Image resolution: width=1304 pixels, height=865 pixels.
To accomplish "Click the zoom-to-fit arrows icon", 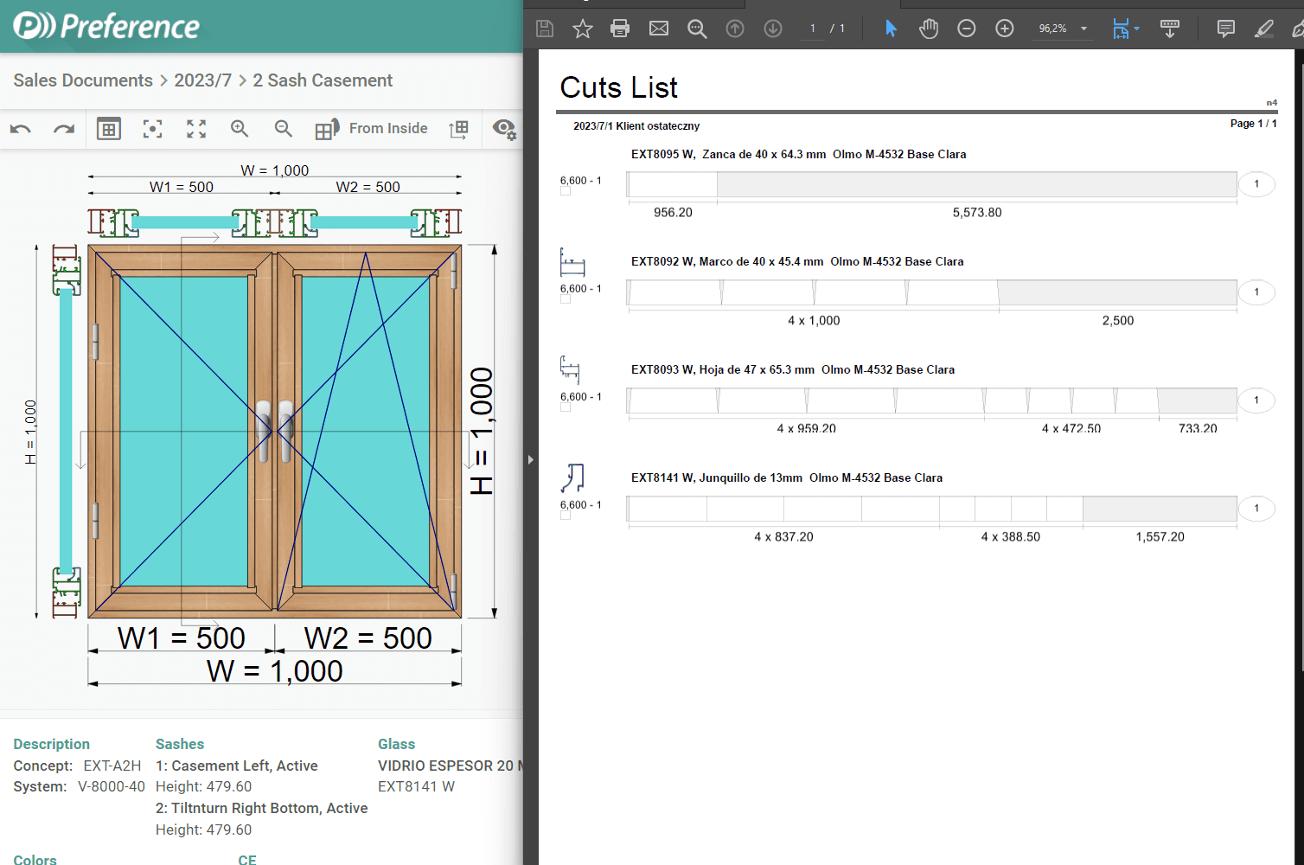I will pyautogui.click(x=196, y=129).
